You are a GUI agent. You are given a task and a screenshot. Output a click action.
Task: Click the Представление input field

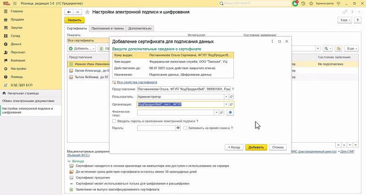click(x=184, y=89)
